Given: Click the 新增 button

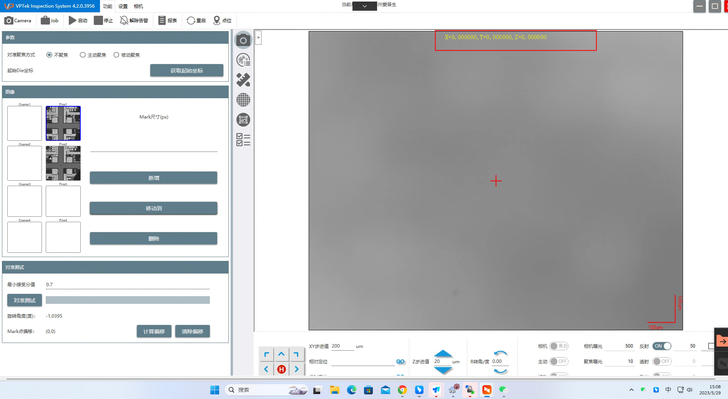Looking at the screenshot, I should (x=153, y=178).
